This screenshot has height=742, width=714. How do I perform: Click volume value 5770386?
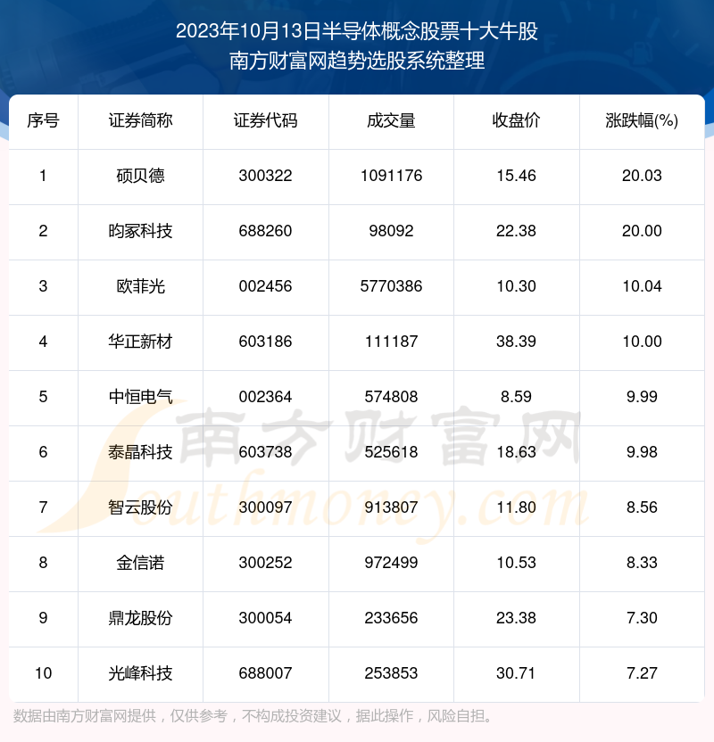(x=391, y=286)
